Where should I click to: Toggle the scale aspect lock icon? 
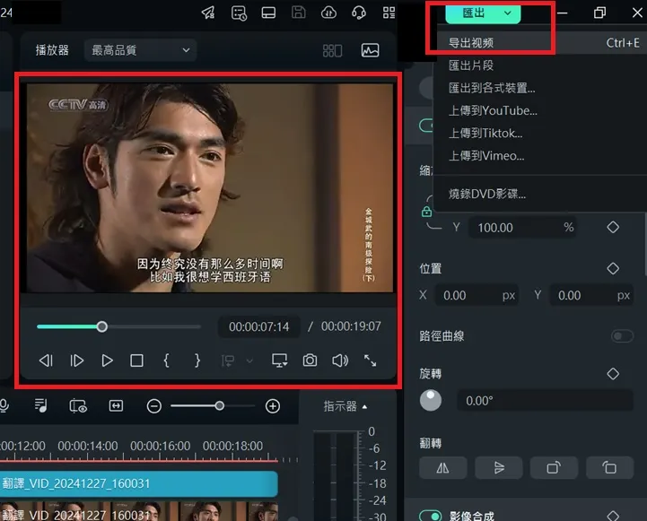426,212
